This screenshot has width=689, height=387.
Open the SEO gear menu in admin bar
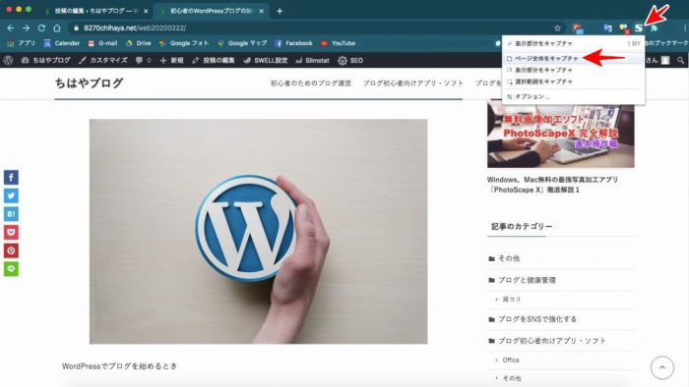point(350,61)
